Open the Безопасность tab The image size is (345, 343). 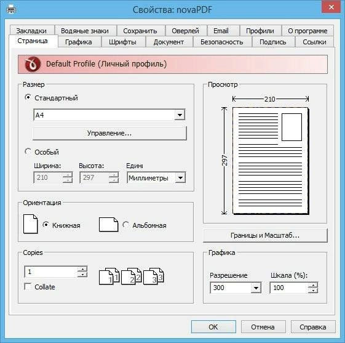coord(222,42)
